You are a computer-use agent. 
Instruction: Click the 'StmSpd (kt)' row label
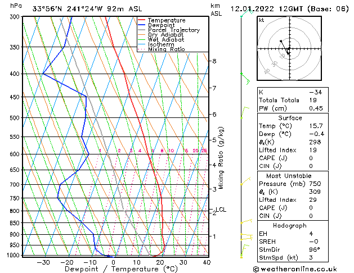[279, 258]
